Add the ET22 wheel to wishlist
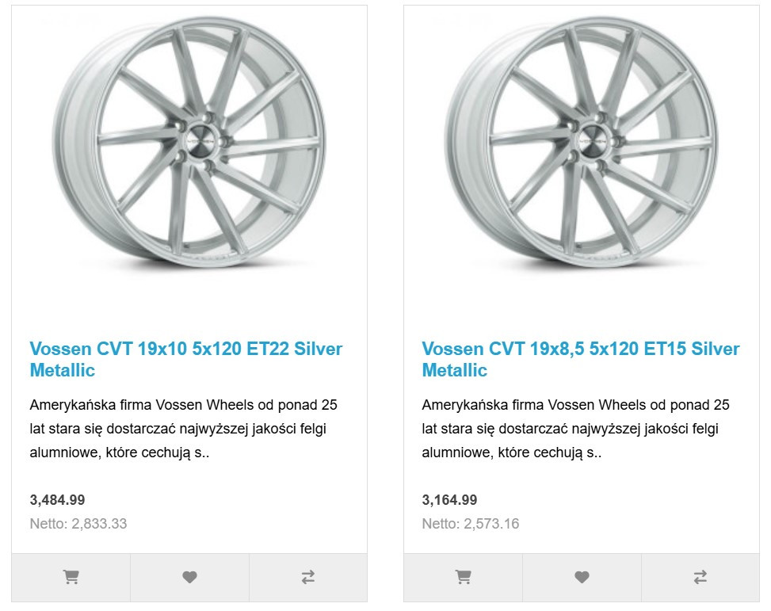The image size is (771, 611). (189, 578)
